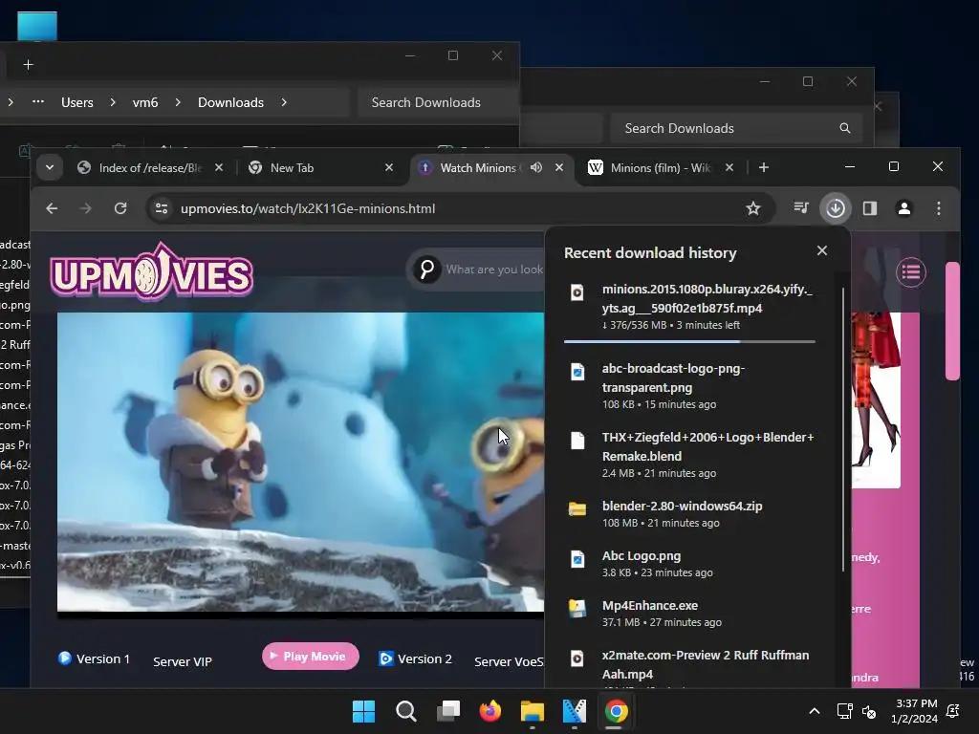The image size is (979, 734).
Task: Select Version 1 server option
Action: [95, 658]
